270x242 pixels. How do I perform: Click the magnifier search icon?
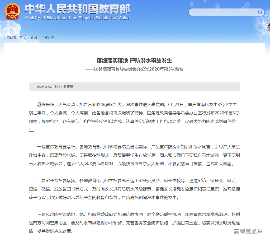coord(260,12)
